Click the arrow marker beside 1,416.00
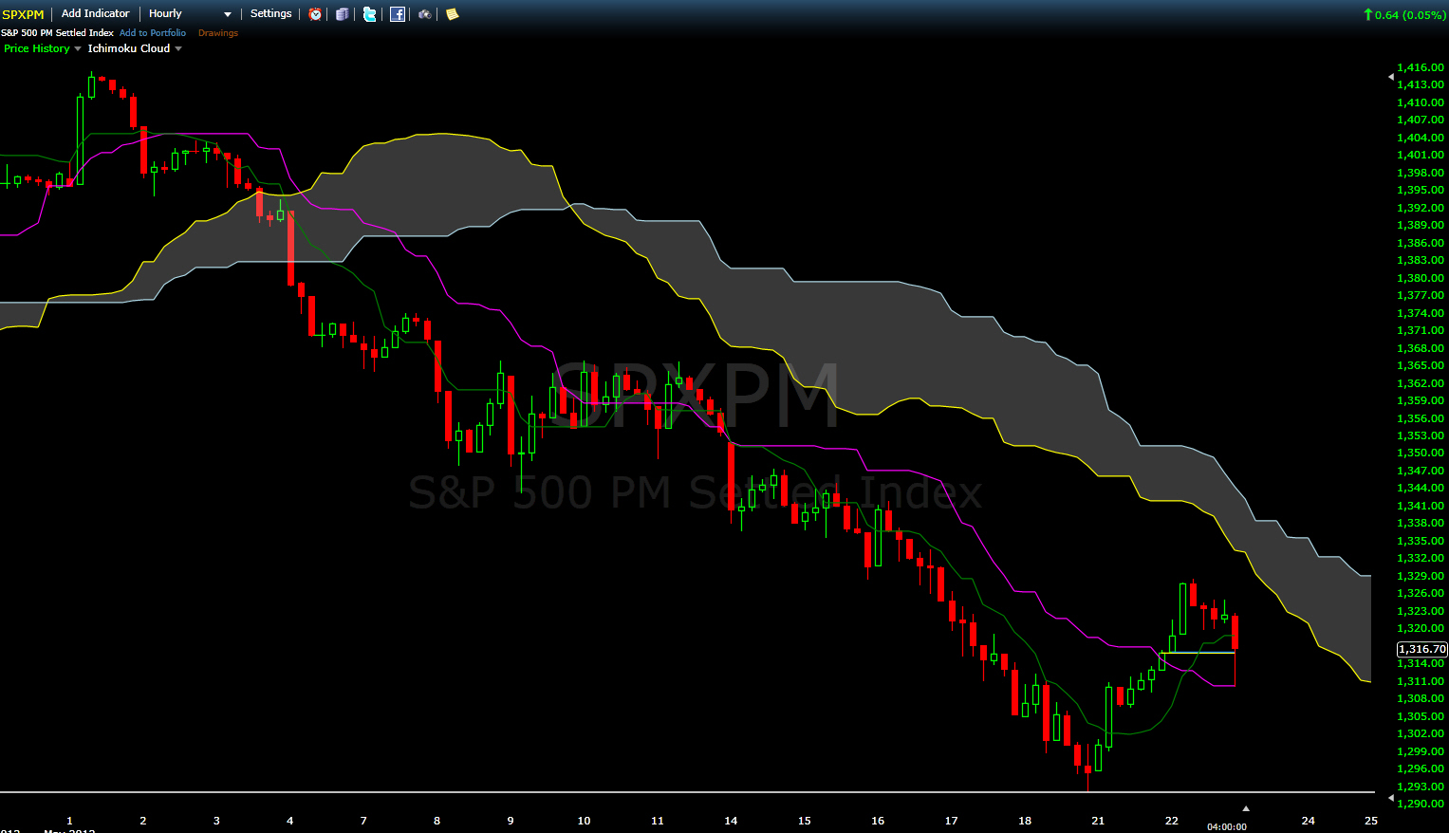This screenshot has height=833, width=1449. (1391, 76)
